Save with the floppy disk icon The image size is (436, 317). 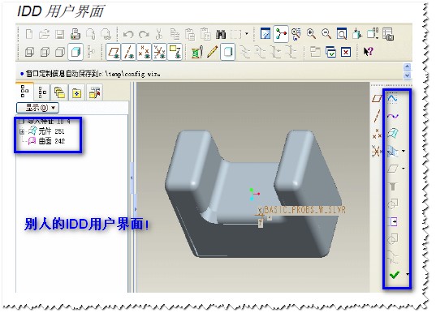coord(59,34)
